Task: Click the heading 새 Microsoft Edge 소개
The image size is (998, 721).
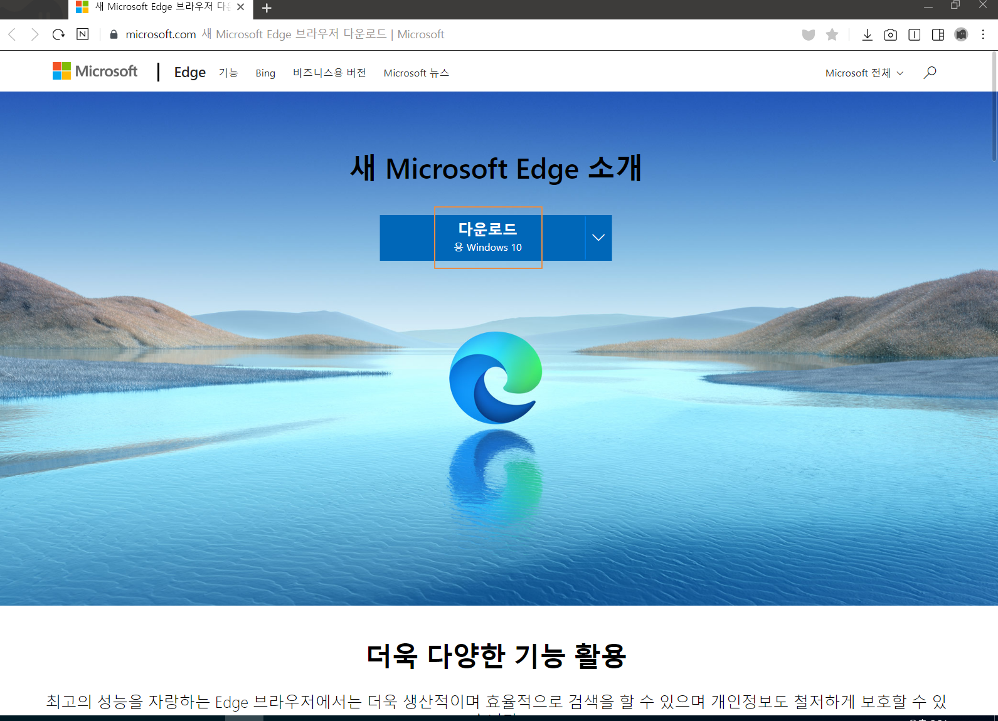Action: (496, 168)
